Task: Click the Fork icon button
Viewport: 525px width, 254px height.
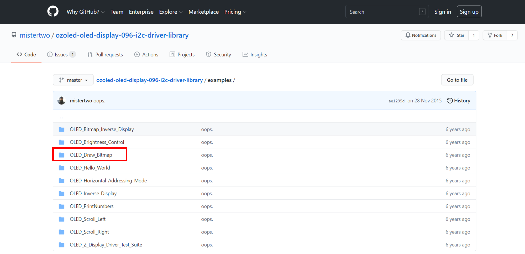Action: (x=495, y=35)
